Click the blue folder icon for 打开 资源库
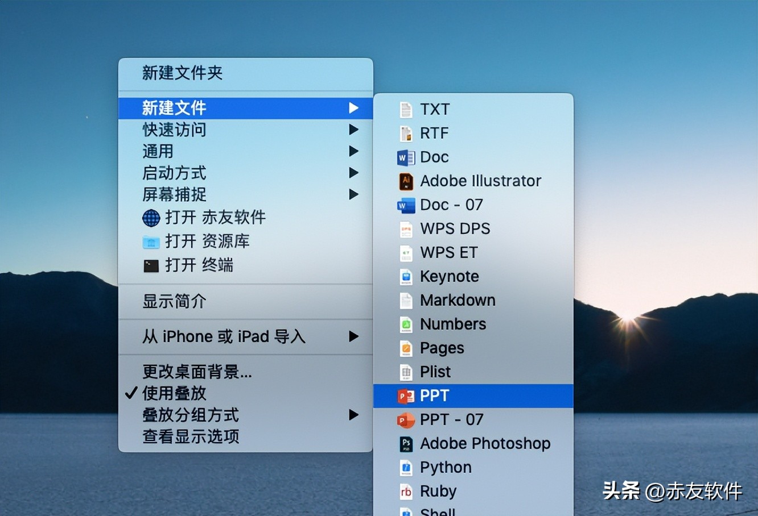Screen dimensions: 758x516 tap(150, 242)
